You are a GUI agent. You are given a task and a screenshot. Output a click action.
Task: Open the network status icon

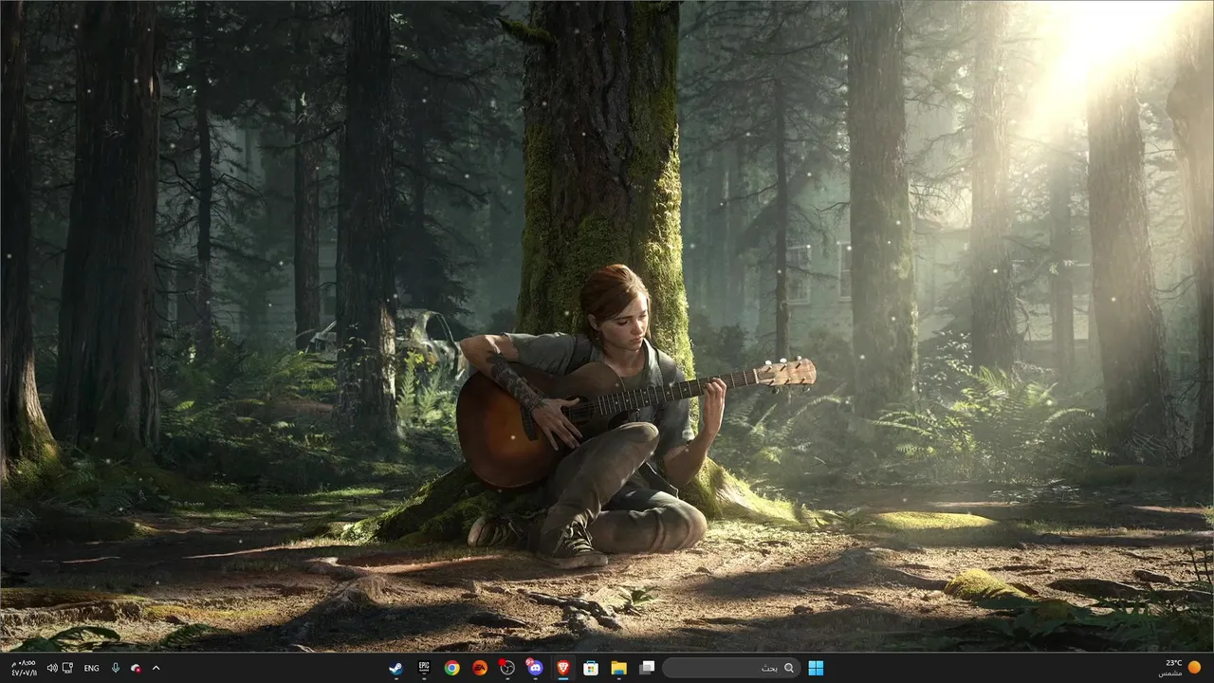67,668
